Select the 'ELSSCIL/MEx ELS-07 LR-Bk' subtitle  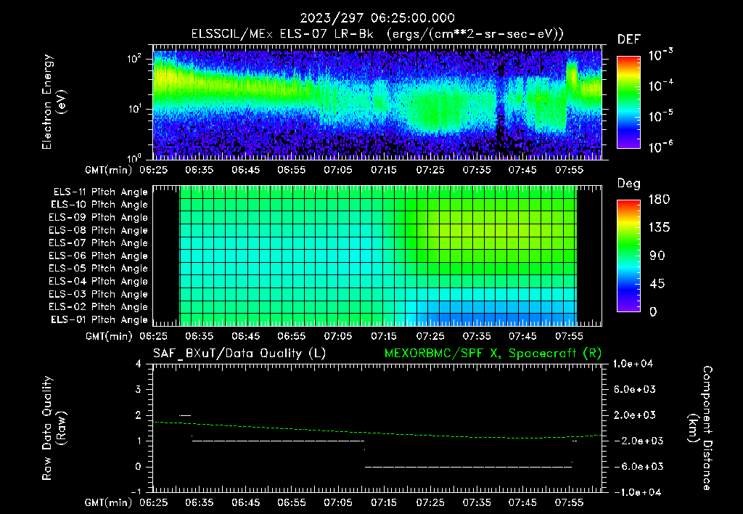pyautogui.click(x=282, y=33)
